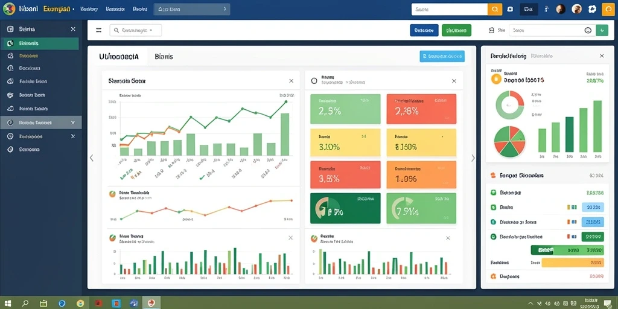Open the search filter dropdown arrow in toolbar
This screenshot has width=618, height=309.
click(150, 30)
